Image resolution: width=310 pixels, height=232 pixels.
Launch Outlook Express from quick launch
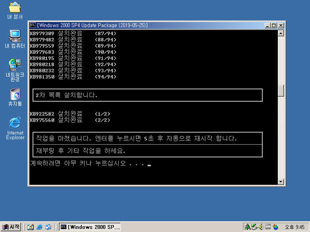[48, 227]
